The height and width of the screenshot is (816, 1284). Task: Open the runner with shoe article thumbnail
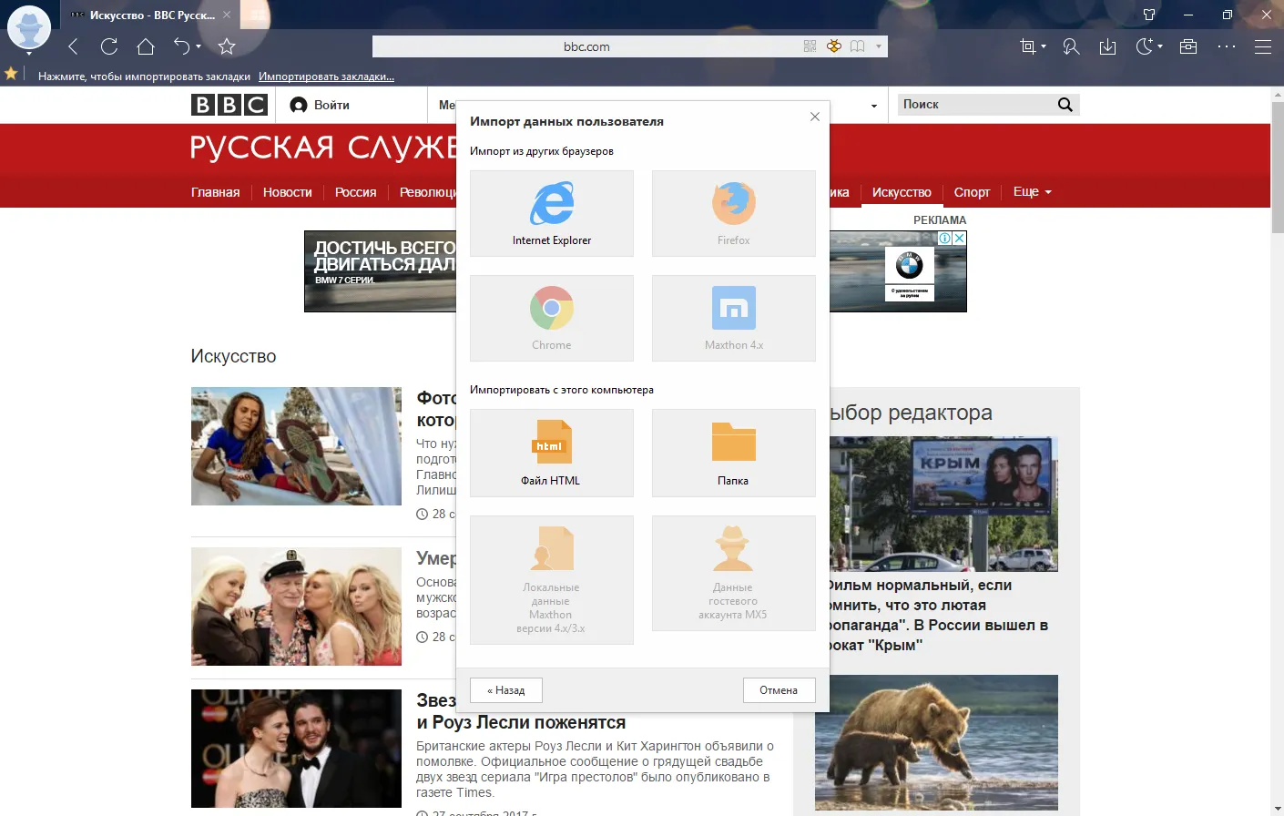tap(296, 446)
